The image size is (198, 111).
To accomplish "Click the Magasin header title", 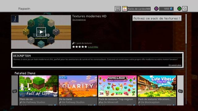I will 24,9.
